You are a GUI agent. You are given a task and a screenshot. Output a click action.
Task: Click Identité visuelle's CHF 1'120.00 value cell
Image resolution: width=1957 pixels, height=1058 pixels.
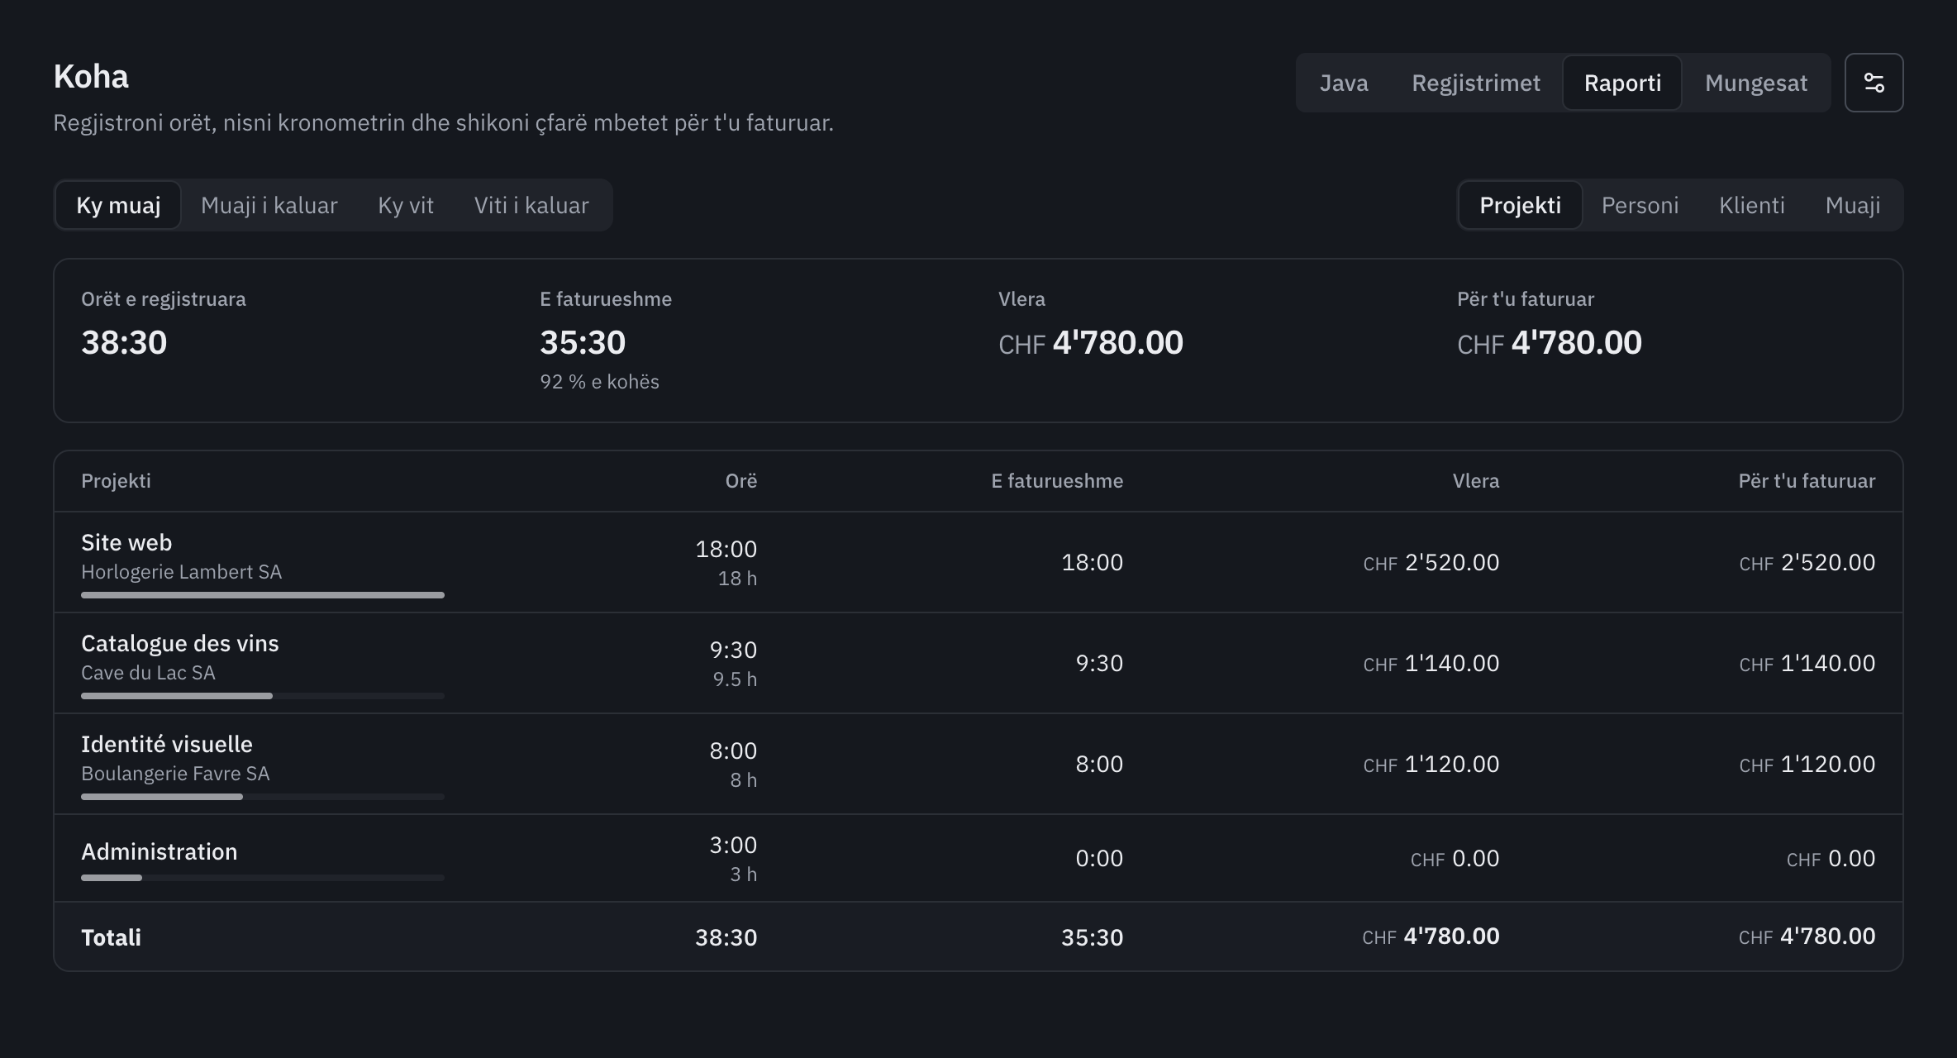(x=1431, y=764)
